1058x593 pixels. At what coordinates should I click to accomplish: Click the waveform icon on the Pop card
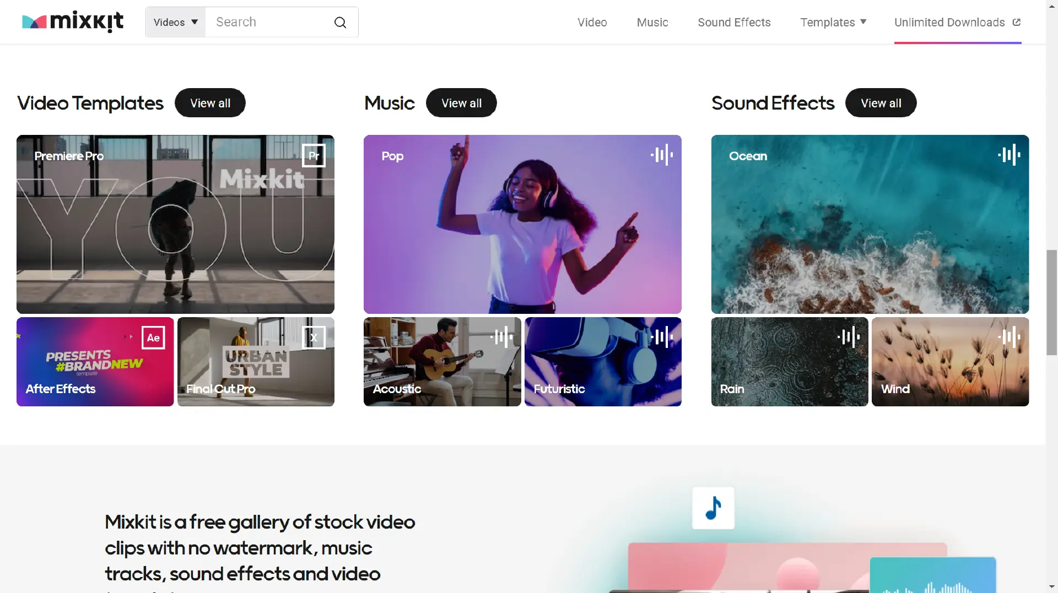(x=661, y=155)
